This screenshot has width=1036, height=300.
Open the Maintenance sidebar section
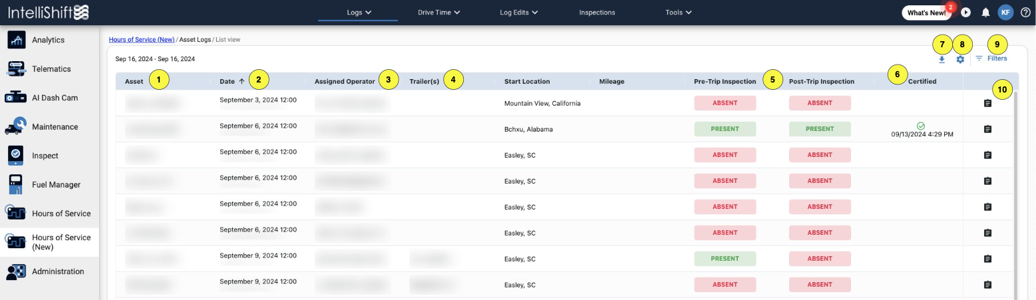(x=49, y=126)
